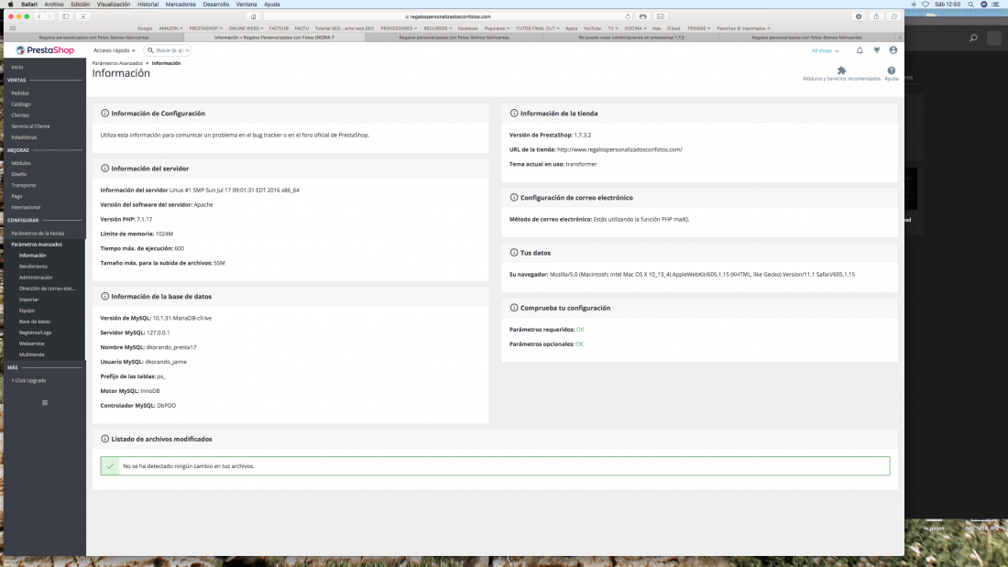Show bookmarks grid icon in favorites bar

pos(12,28)
